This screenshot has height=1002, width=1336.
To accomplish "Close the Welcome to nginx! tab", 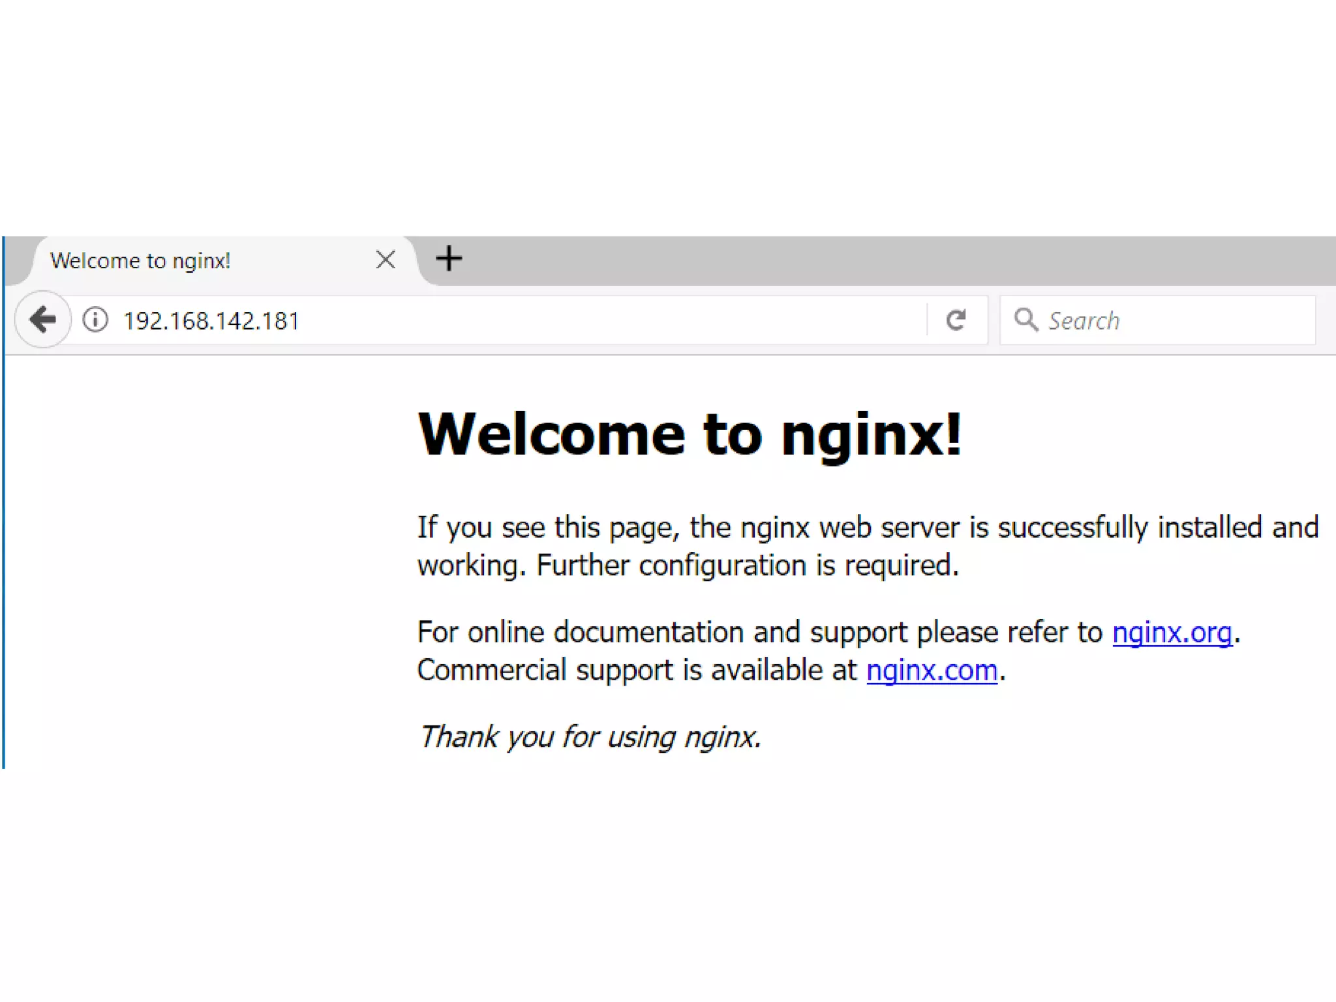I will [386, 260].
